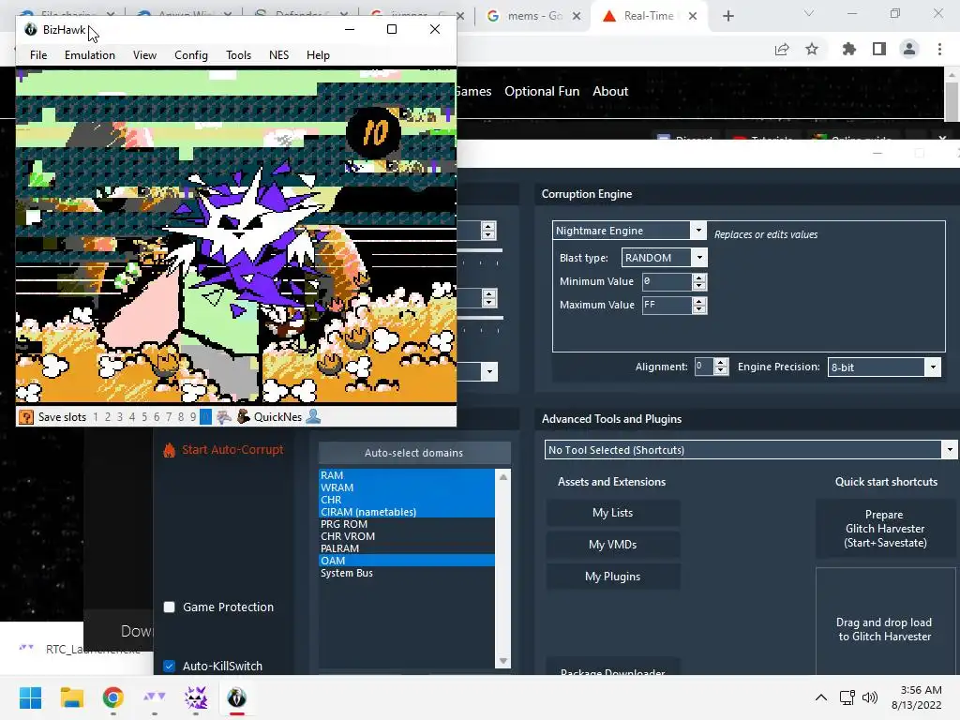The width and height of the screenshot is (960, 720).
Task: Select CHR memory domain
Action: (407, 500)
